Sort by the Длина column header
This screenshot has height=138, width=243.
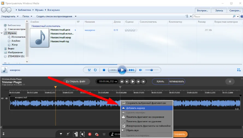(117, 22)
